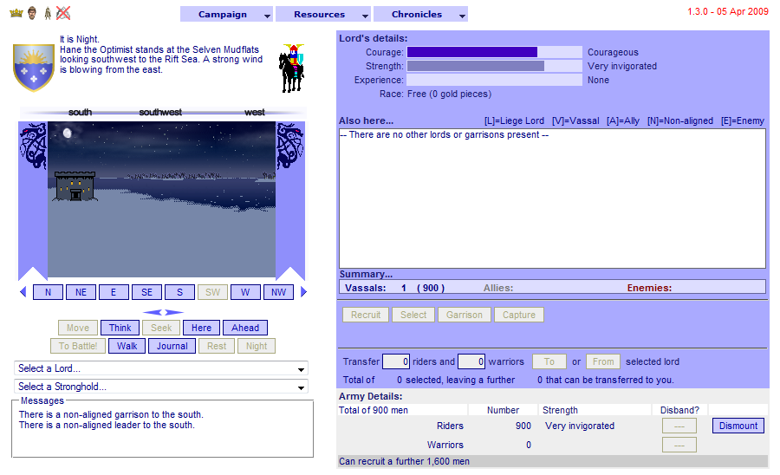Open the Journal

172,346
